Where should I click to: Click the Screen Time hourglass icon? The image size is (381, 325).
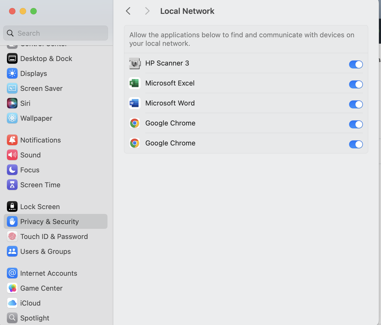coord(12,185)
